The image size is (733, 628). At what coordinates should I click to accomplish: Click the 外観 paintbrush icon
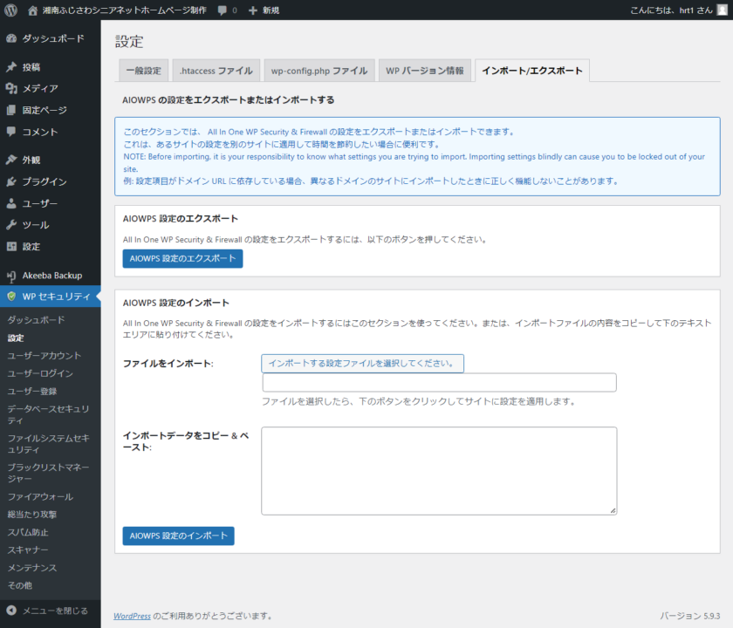pyautogui.click(x=11, y=160)
